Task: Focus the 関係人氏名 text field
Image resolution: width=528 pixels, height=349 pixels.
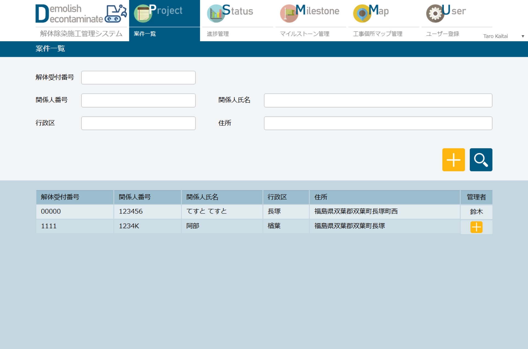Action: click(x=378, y=100)
